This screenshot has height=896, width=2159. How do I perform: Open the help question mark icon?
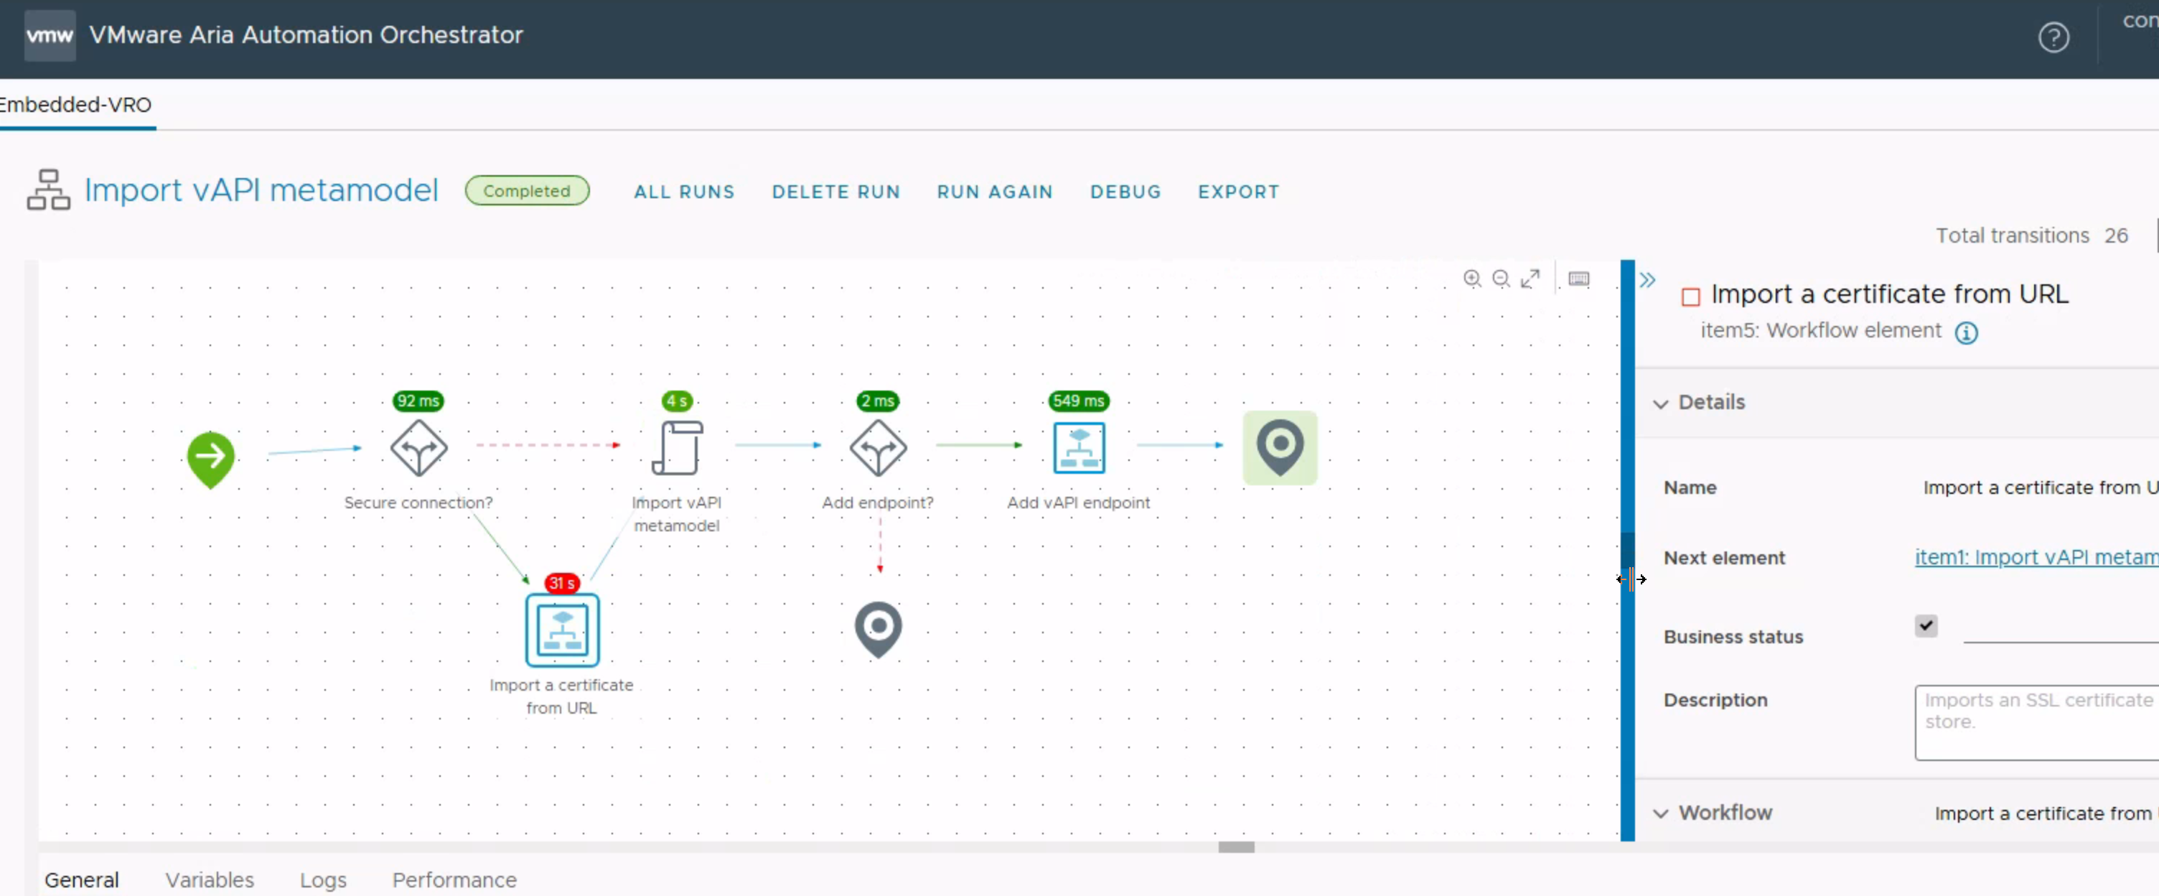[x=2053, y=37]
